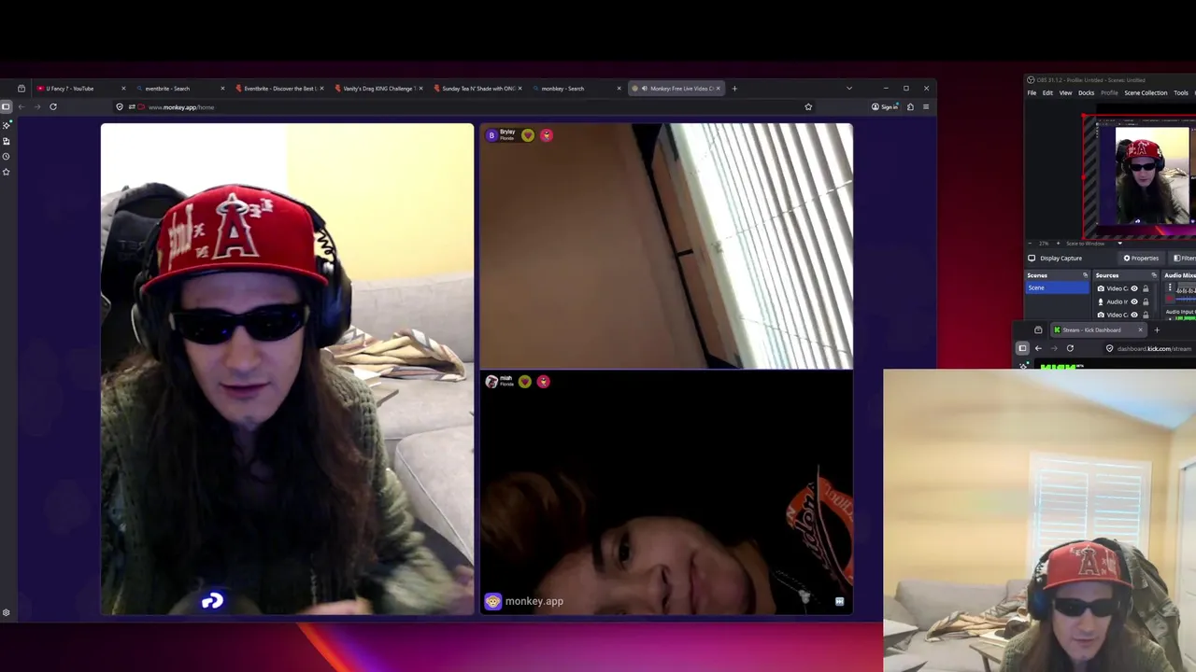Click the heart badge next to Brylay
This screenshot has width=1196, height=672.
click(528, 135)
